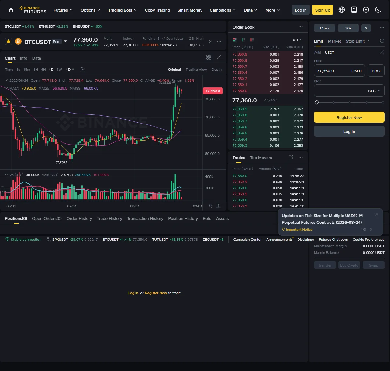The width and height of the screenshot is (390, 371).
Task: Click the yellow Register Now button
Action: click(349, 117)
